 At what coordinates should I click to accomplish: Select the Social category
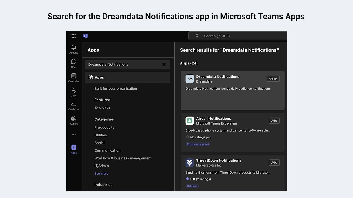coord(99,143)
